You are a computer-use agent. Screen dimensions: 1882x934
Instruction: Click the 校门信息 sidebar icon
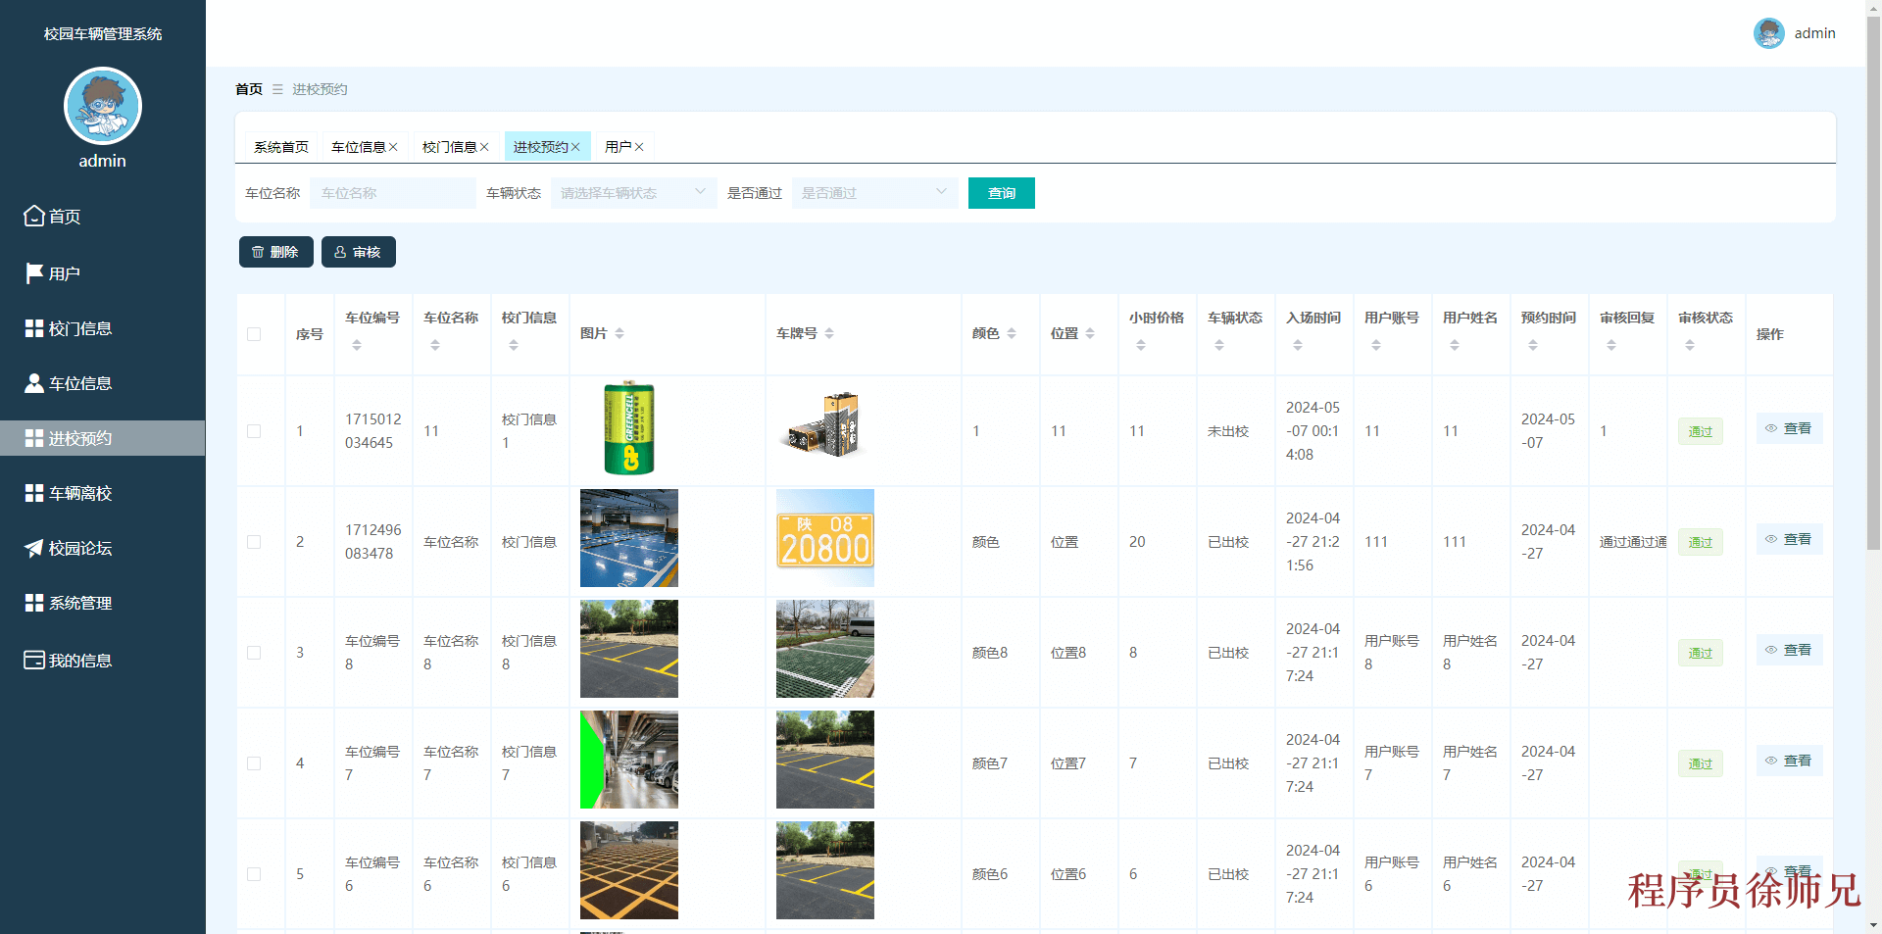(32, 328)
